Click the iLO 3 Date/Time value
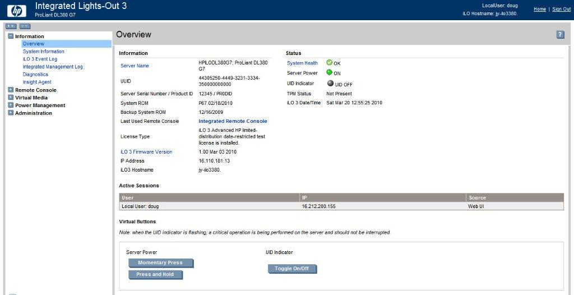The width and height of the screenshot is (574, 295). 354,103
